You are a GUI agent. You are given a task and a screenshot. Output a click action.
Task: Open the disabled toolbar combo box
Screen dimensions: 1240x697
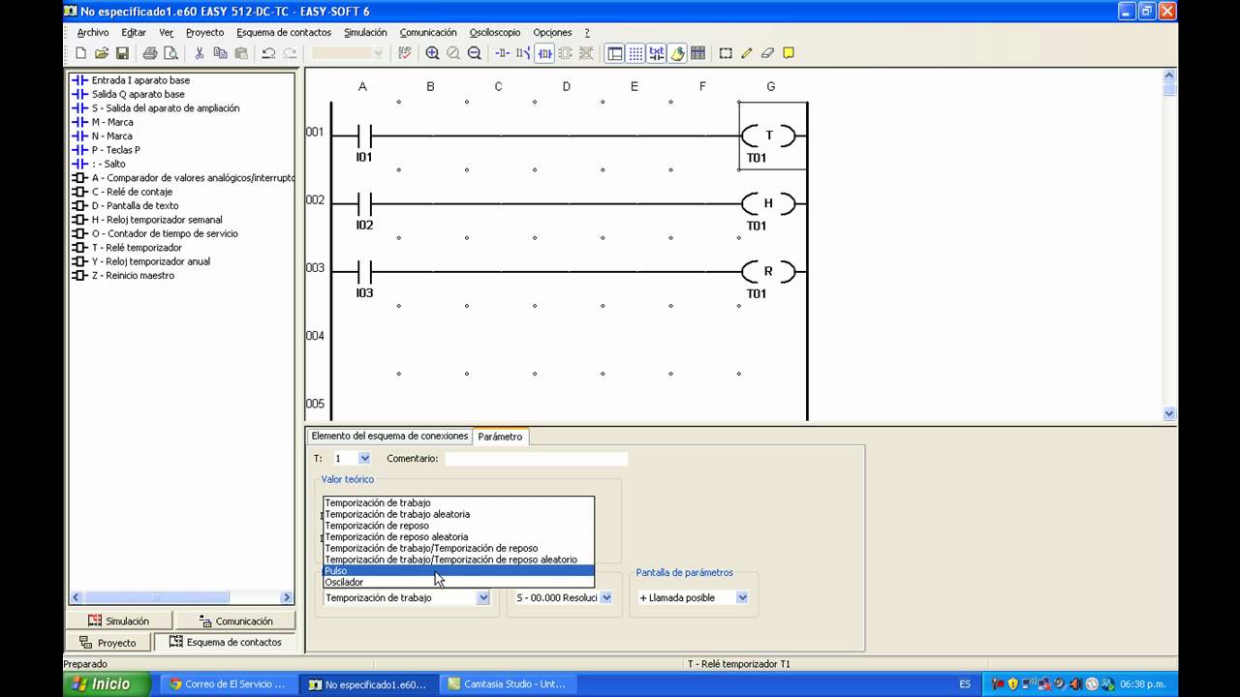pyautogui.click(x=348, y=53)
